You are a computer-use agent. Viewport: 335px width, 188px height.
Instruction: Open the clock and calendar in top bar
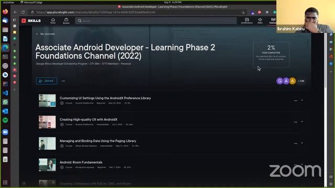point(173,2)
